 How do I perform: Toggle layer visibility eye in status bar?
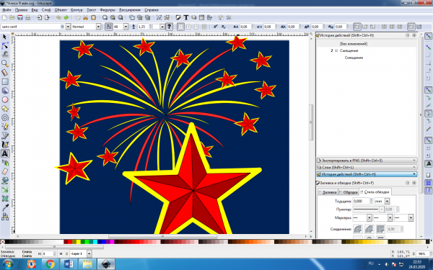click(x=61, y=253)
